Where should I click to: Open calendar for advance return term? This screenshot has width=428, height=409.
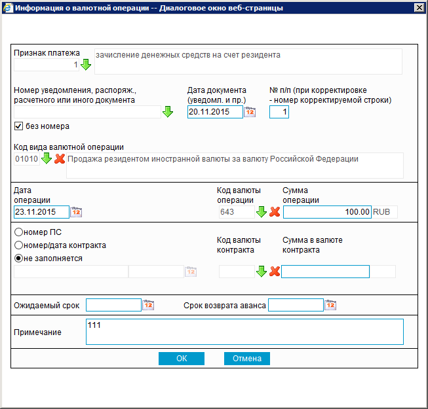pos(330,305)
